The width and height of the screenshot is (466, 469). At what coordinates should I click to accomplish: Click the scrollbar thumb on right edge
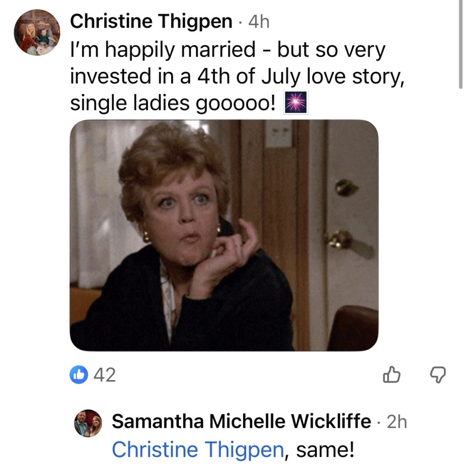[x=461, y=44]
